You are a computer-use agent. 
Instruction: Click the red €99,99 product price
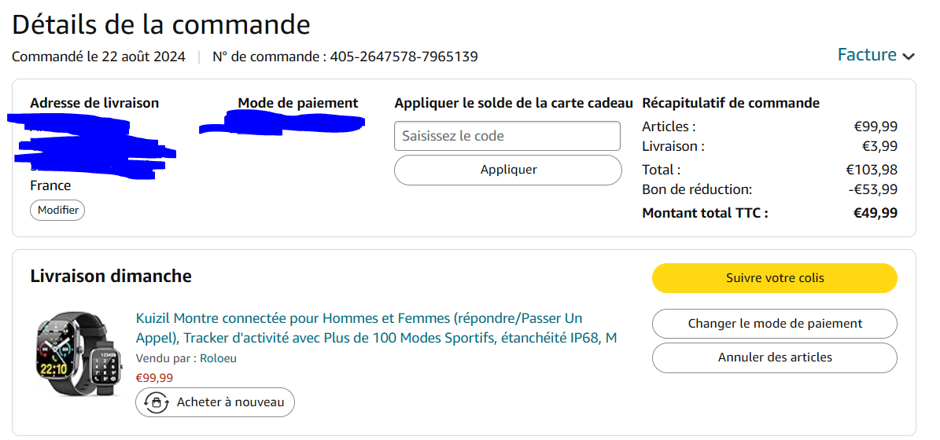[x=154, y=378]
